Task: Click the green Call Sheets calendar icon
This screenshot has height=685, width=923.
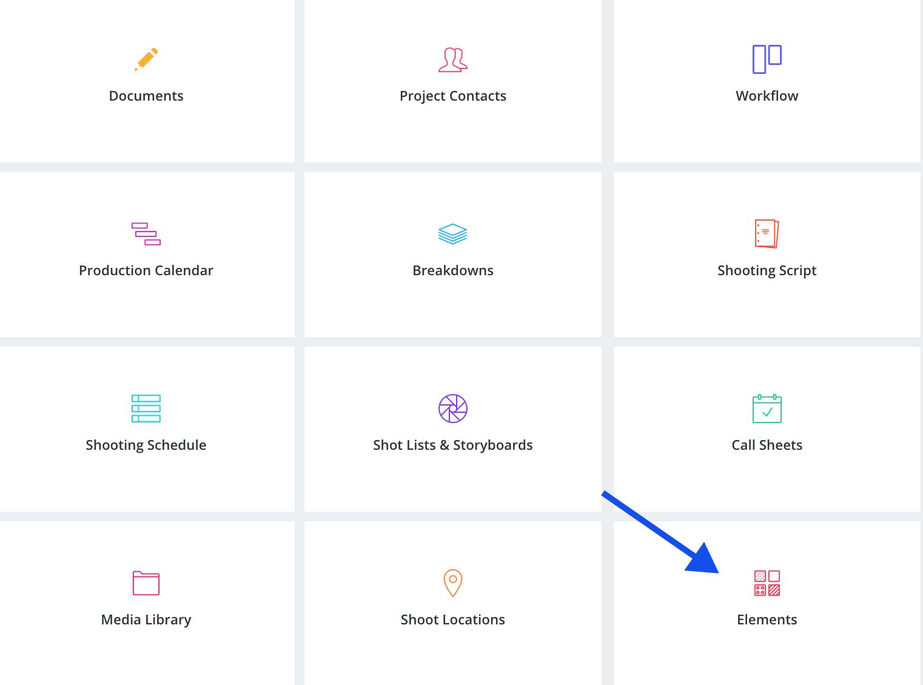Action: [767, 409]
